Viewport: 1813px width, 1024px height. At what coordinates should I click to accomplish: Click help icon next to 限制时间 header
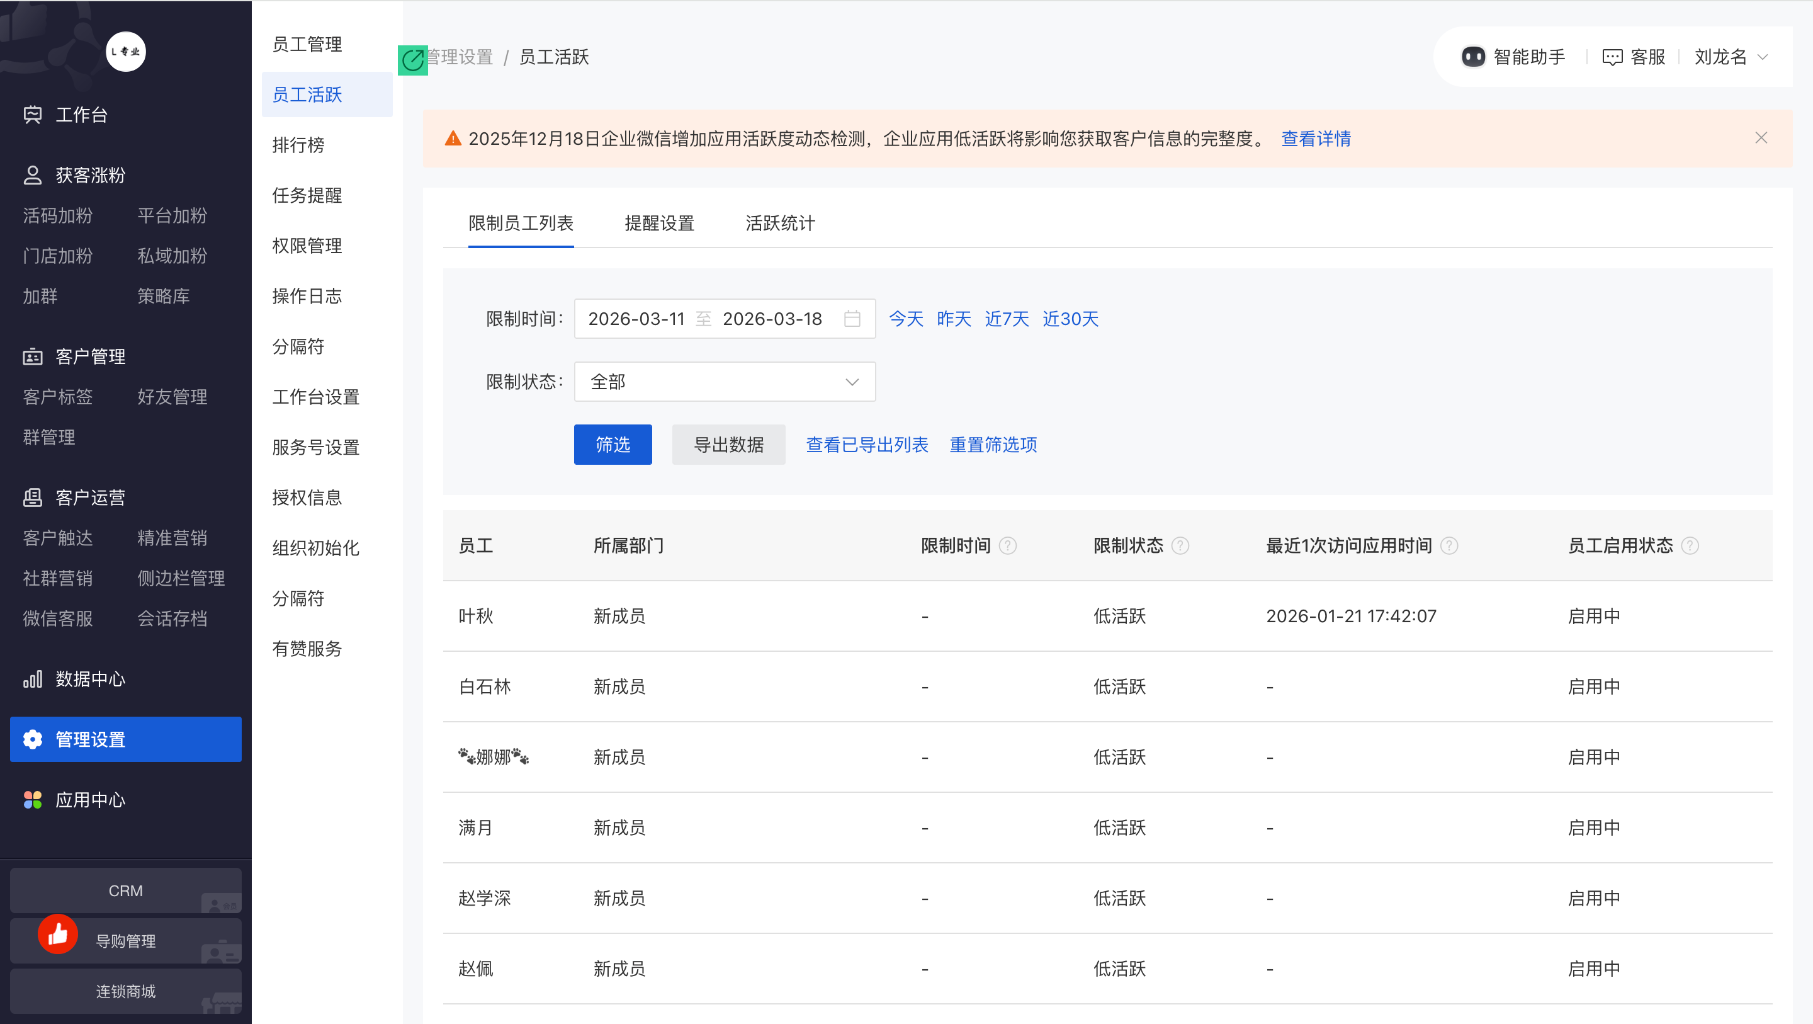coord(1008,546)
